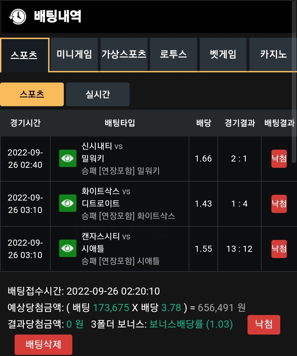Delete bet with 배팅삭제 button
297x356 pixels.
coord(43,344)
